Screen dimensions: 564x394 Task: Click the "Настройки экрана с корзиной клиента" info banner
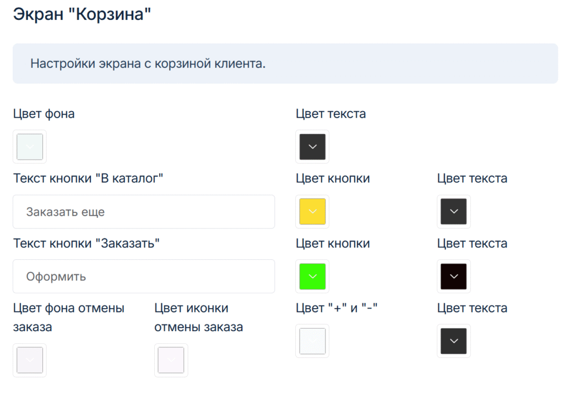(285, 64)
